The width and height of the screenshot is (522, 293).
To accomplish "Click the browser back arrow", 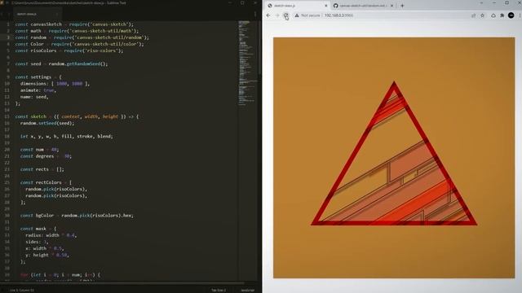I will [268, 15].
